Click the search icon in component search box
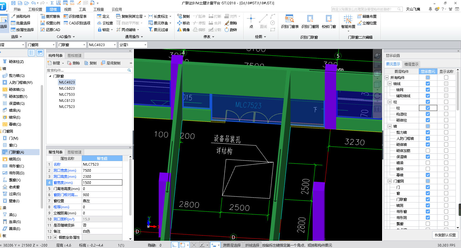 coord(129,70)
